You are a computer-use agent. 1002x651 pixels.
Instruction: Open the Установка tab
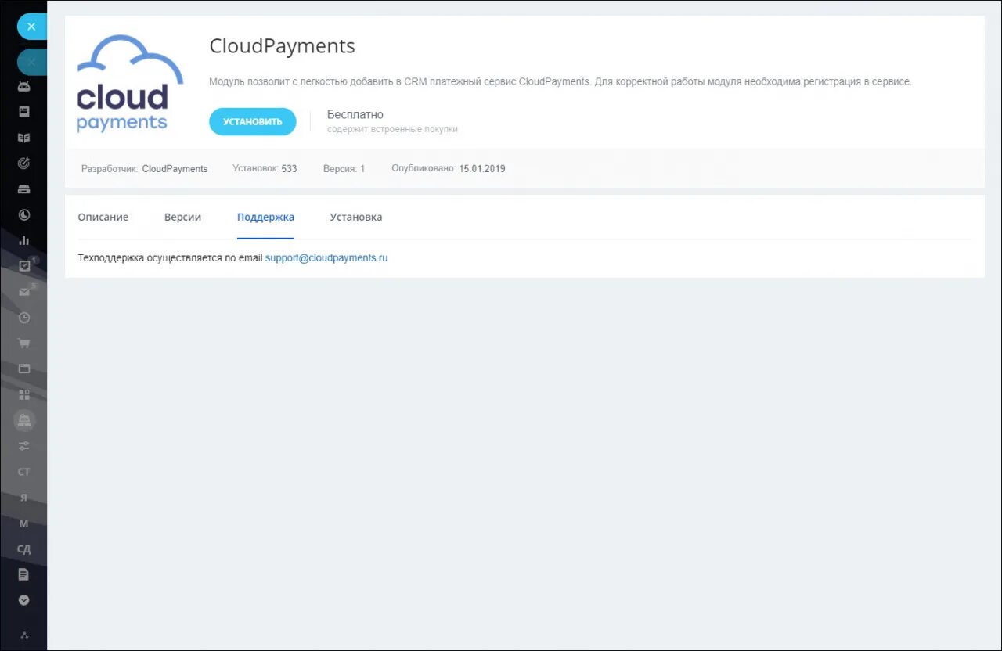point(356,217)
